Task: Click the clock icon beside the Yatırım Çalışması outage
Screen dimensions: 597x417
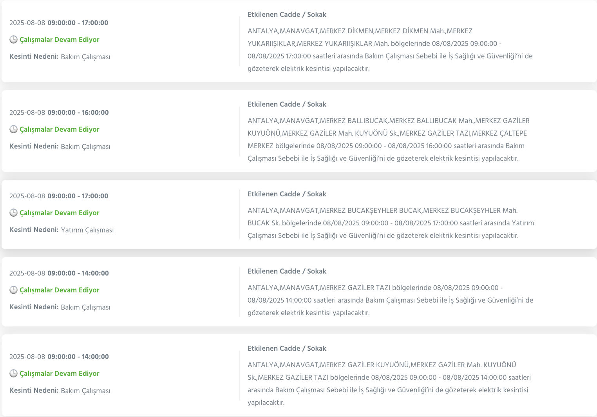Action: [13, 213]
